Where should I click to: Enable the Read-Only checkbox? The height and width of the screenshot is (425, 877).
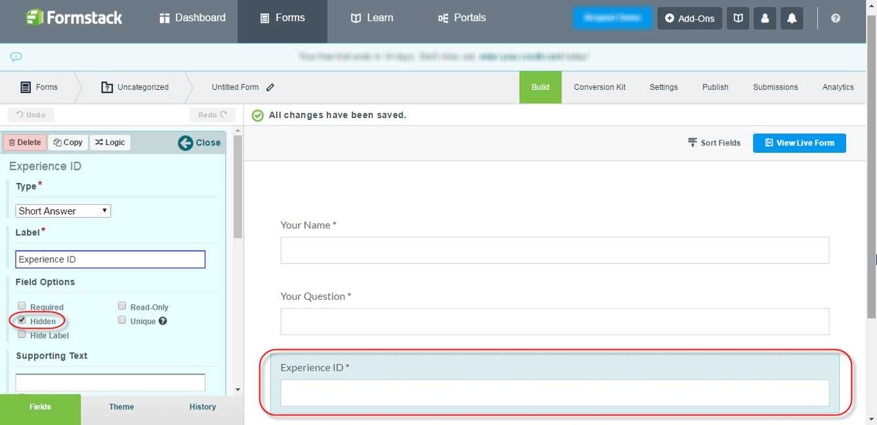point(122,306)
